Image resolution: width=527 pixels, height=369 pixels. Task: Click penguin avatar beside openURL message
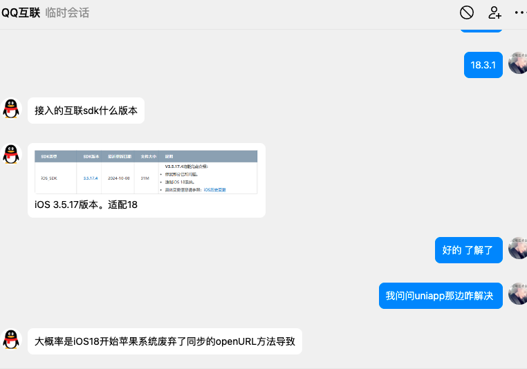(11, 339)
